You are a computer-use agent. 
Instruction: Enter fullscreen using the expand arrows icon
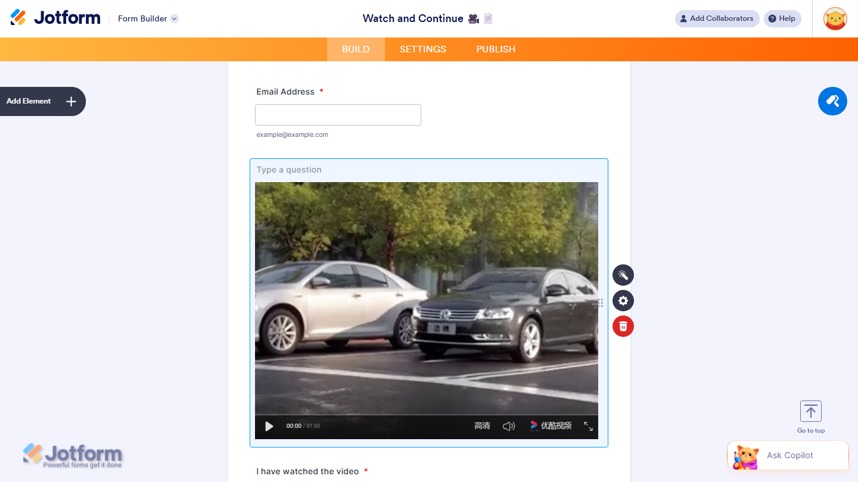(589, 426)
